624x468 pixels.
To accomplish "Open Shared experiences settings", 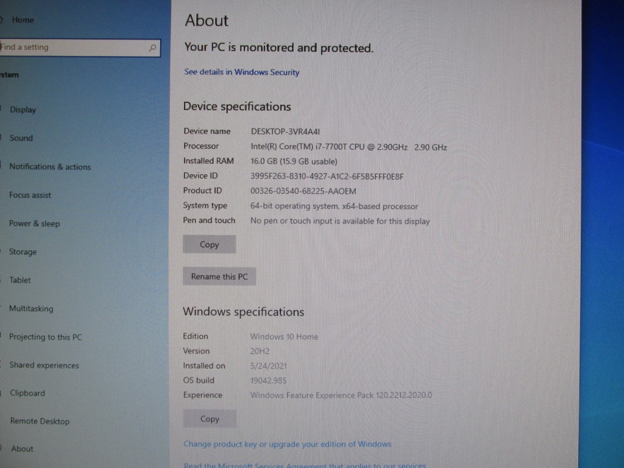I will [x=44, y=366].
